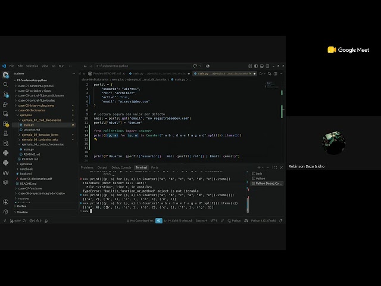This screenshot has height=286, width=381.
Task: Click the Go Back arrow in title bar
Action: (x=85, y=66)
